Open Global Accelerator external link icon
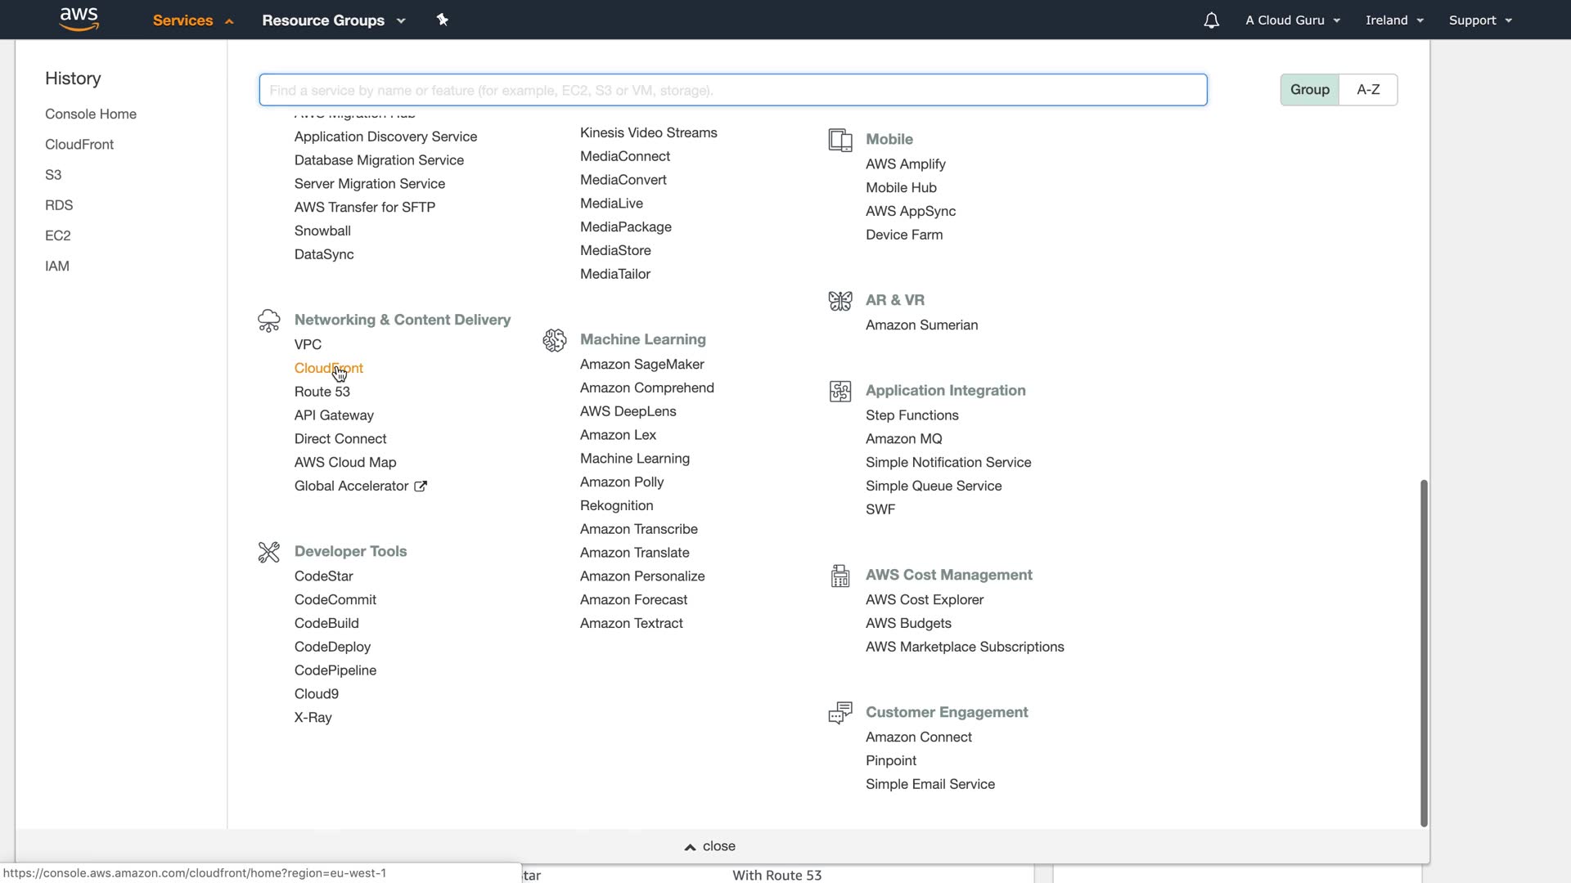This screenshot has height=883, width=1571. 421,486
